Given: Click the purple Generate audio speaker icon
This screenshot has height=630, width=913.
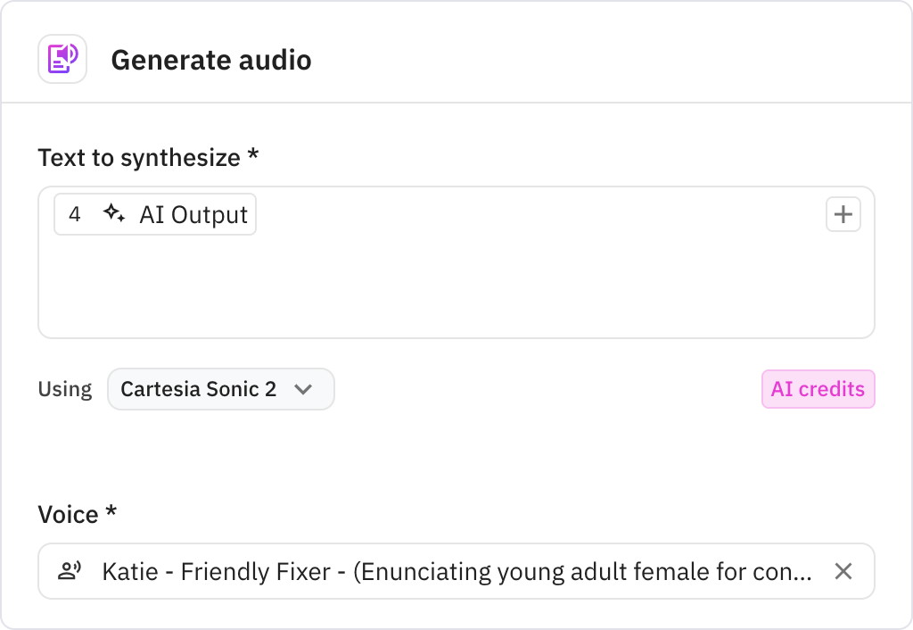Looking at the screenshot, I should pos(62,58).
